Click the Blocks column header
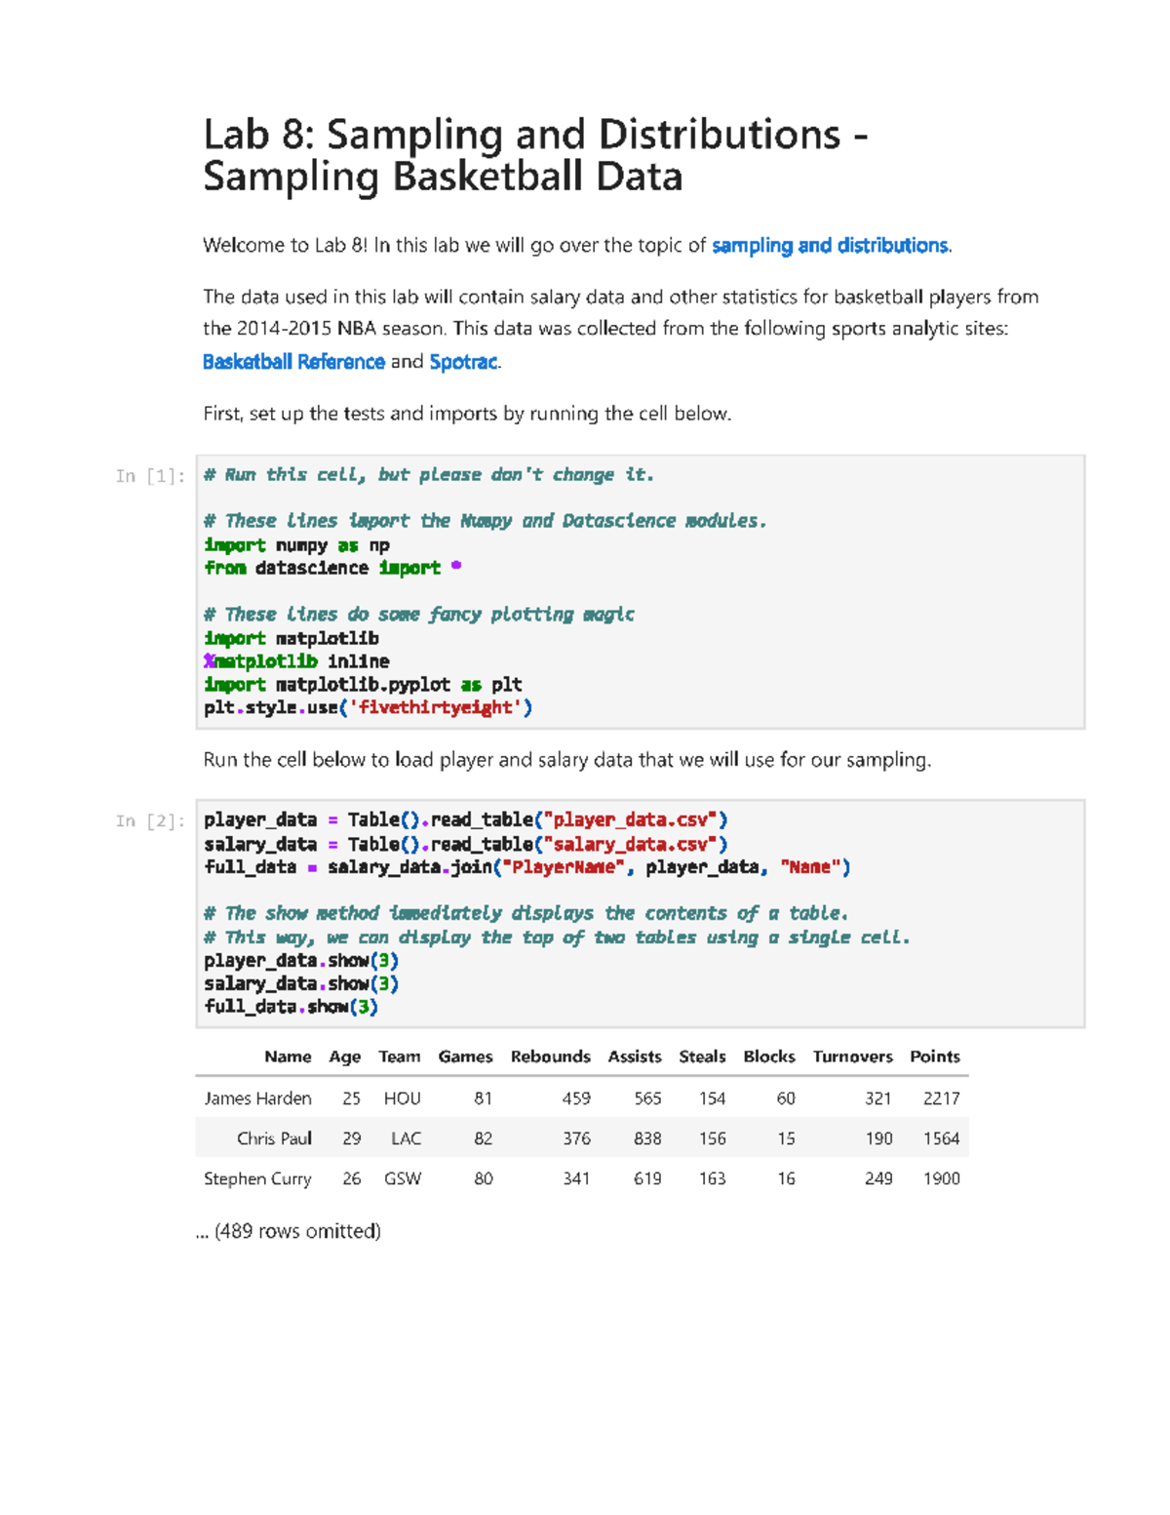 (x=769, y=1057)
